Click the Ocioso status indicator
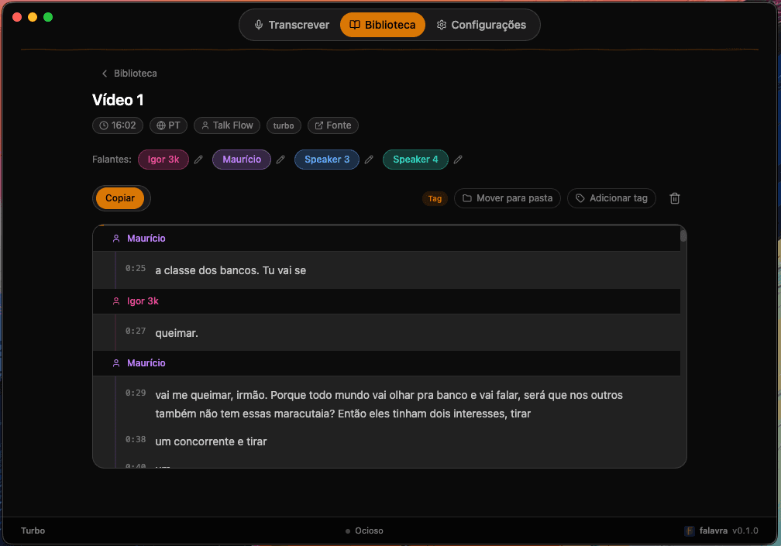This screenshot has width=781, height=546. click(363, 531)
